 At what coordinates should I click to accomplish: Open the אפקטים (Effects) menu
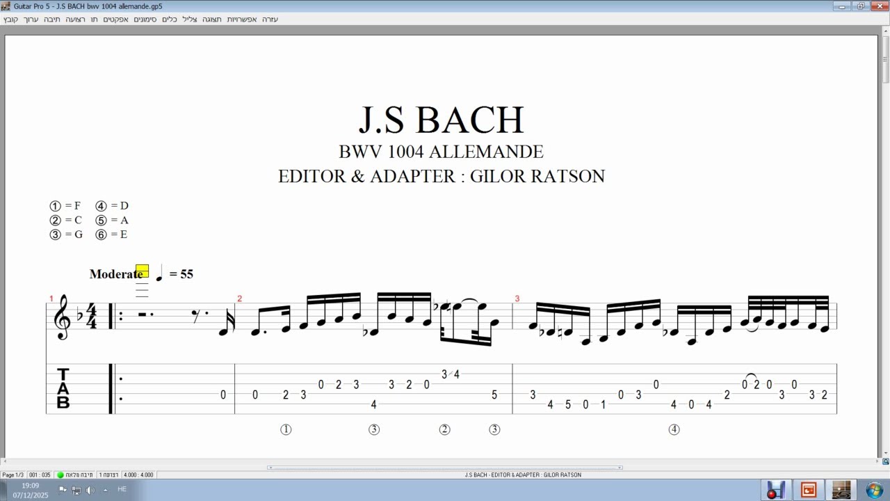116,19
